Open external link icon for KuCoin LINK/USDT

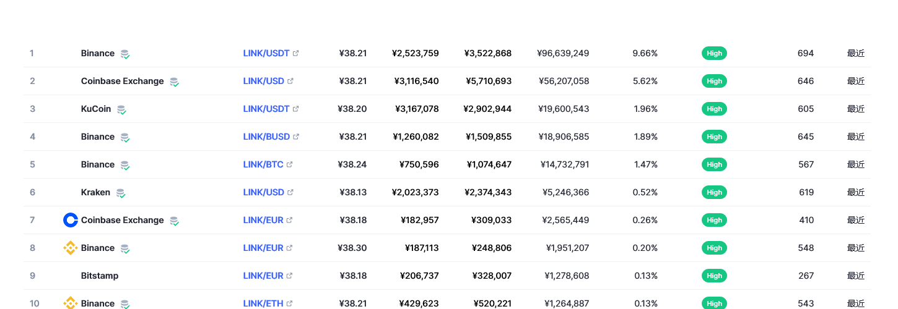(x=296, y=109)
